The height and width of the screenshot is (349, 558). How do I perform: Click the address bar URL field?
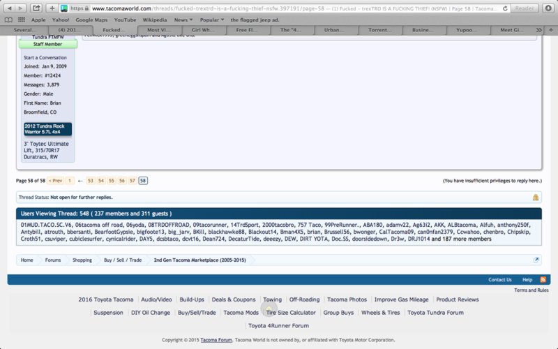[x=284, y=8]
